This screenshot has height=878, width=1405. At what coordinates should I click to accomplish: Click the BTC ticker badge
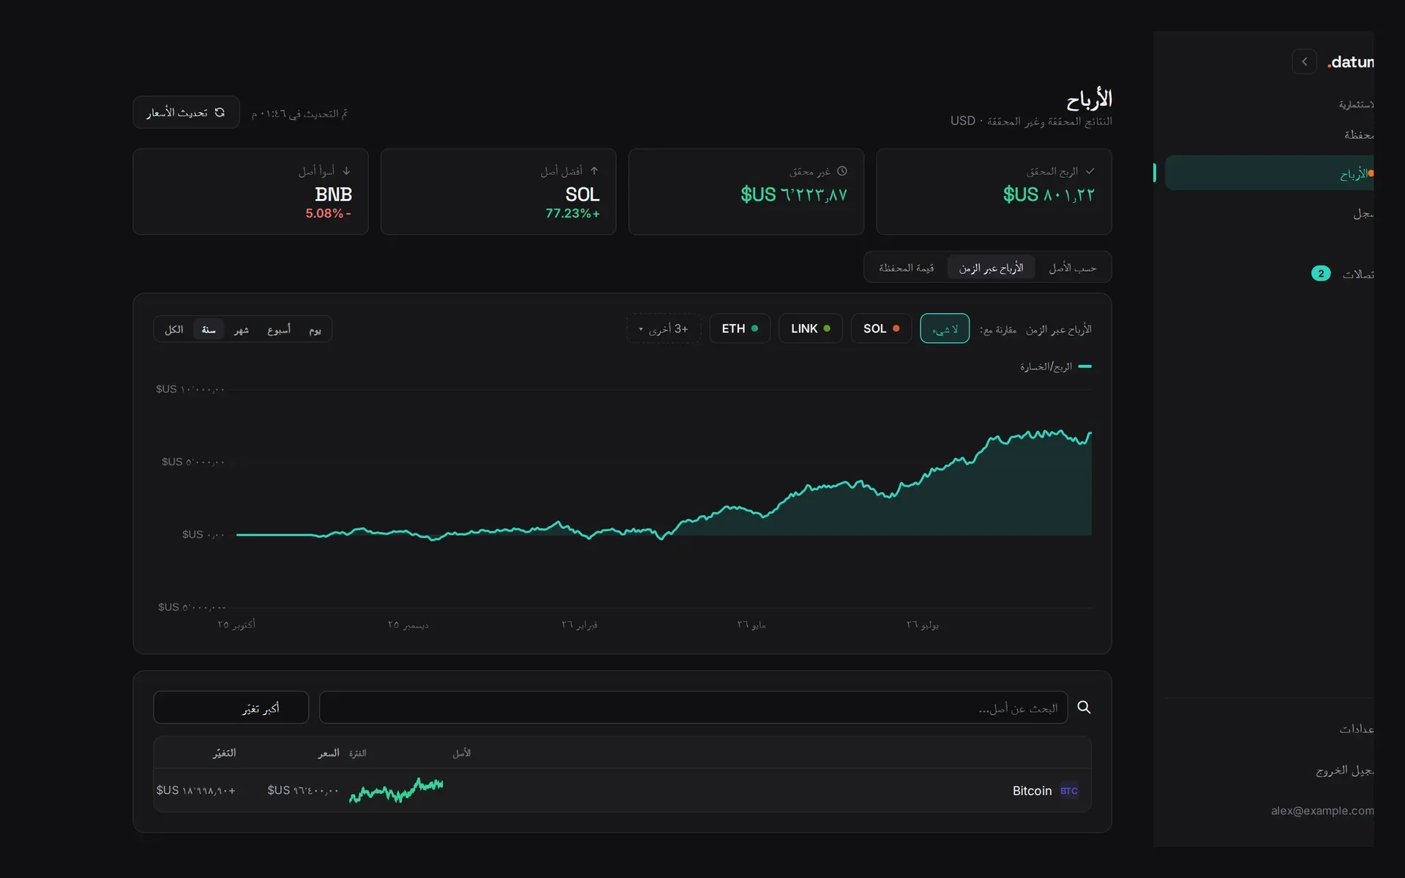pyautogui.click(x=1068, y=791)
